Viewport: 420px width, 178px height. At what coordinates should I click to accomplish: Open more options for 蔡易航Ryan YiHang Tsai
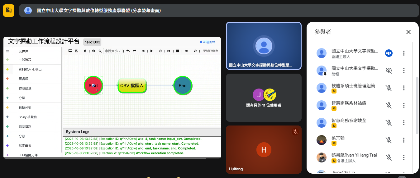pyautogui.click(x=404, y=157)
